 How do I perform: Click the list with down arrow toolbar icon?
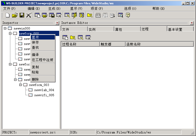click(x=112, y=15)
